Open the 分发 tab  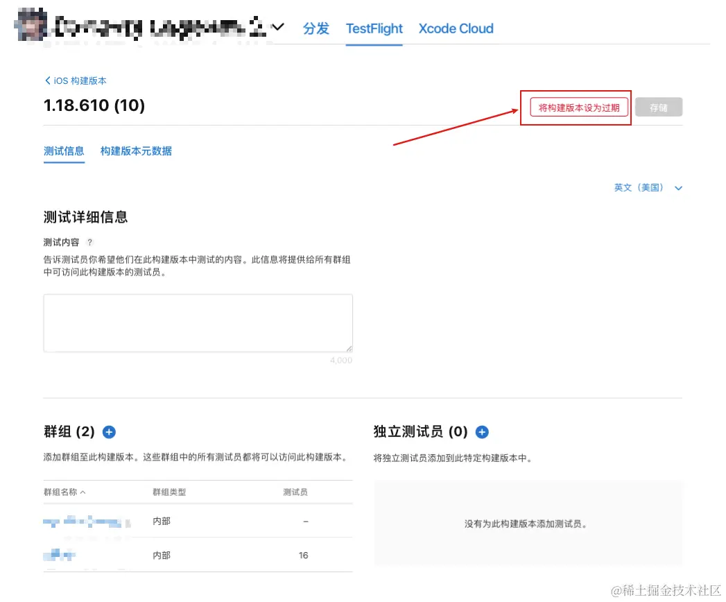316,28
